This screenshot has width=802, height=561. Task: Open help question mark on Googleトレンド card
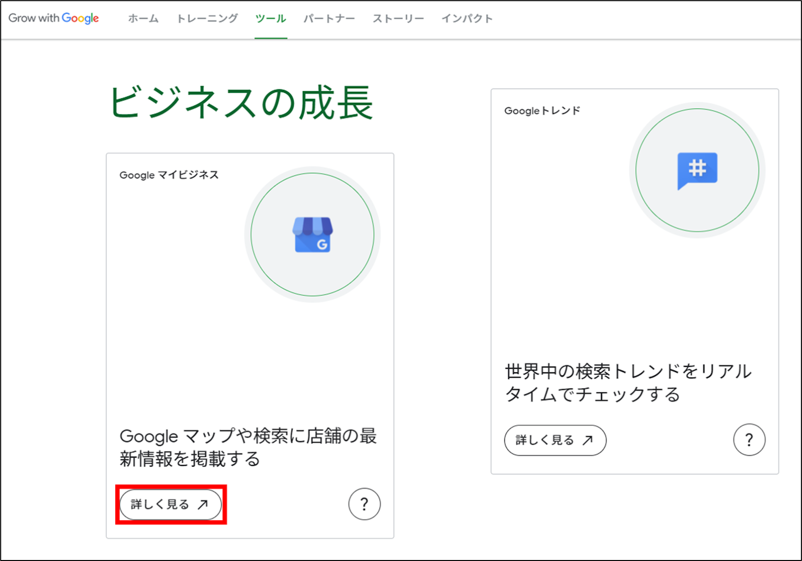click(749, 440)
